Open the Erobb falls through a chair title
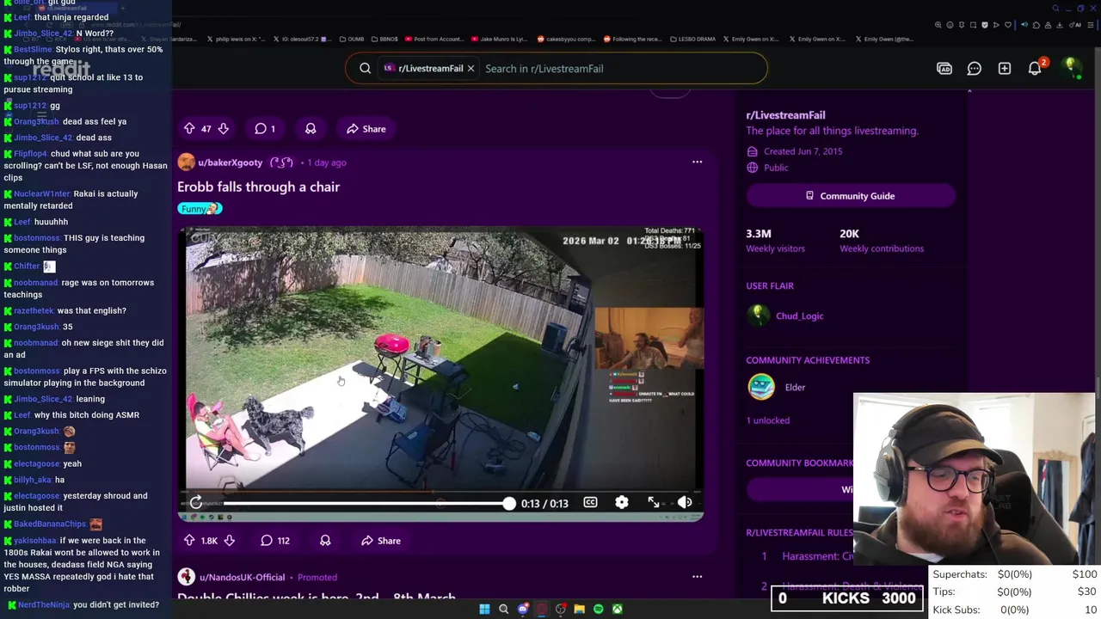Screen dimensions: 1101x619 [x=258, y=187]
